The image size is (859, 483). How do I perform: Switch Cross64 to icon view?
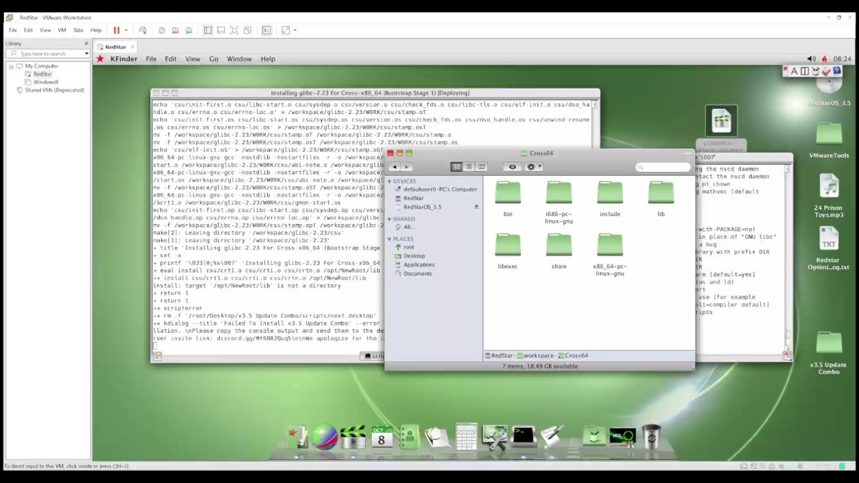(457, 167)
